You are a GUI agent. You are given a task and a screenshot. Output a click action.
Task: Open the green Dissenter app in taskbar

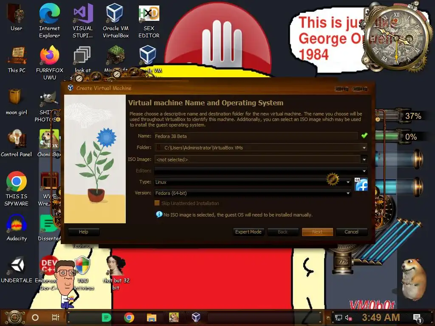click(106, 318)
